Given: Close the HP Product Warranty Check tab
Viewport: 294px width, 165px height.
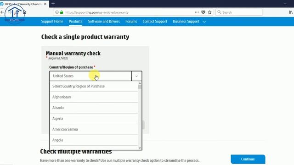Looking at the screenshot, I should pos(45,4).
